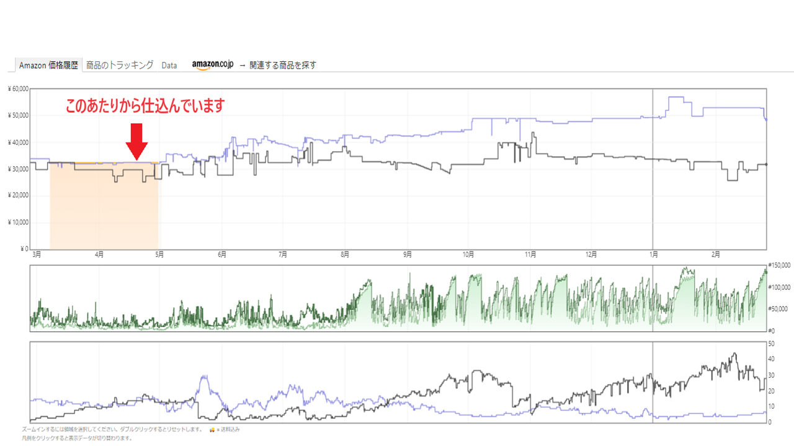This screenshot has width=794, height=446.
Task: Follow the 関連する商品を探す link
Action: 283,65
